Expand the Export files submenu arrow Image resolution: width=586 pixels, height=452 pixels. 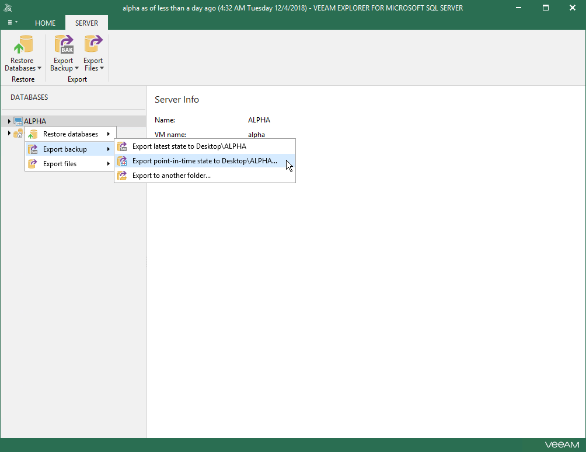coord(109,164)
